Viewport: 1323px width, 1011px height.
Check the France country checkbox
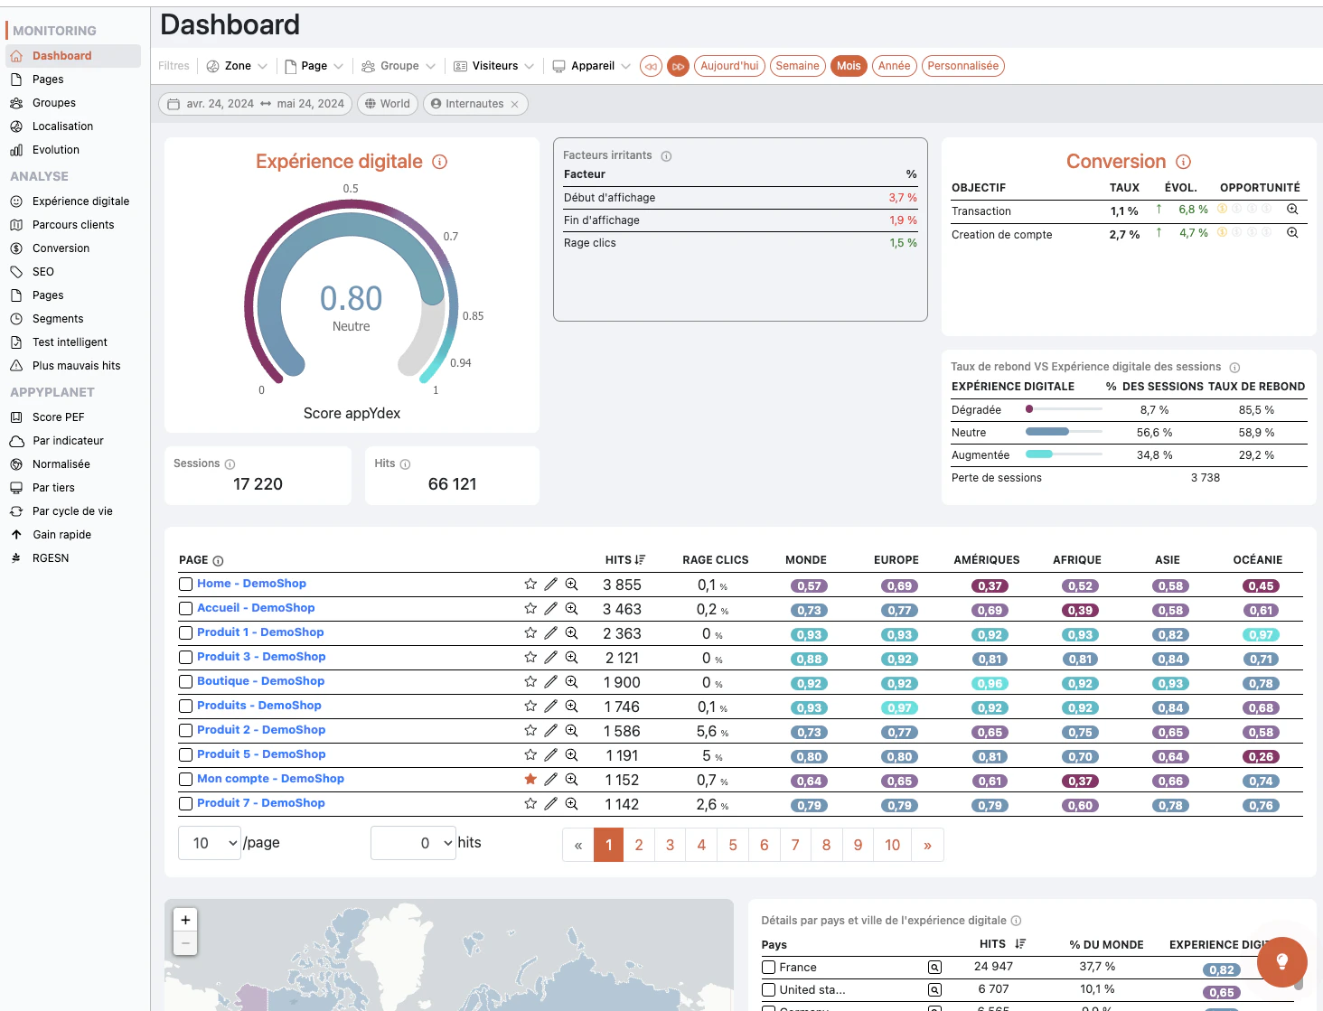769,968
